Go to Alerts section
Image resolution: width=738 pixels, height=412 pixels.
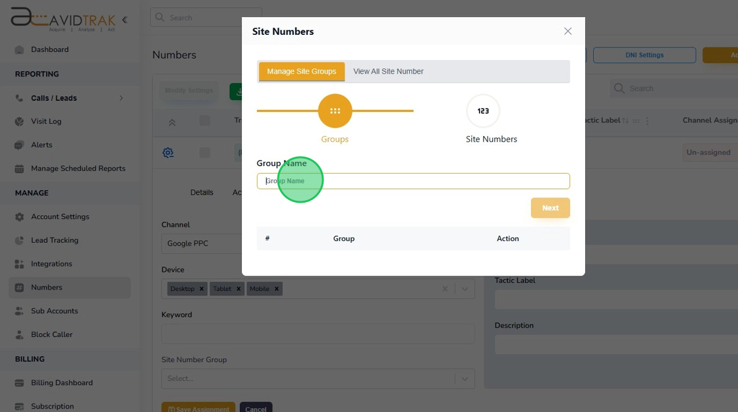click(42, 145)
